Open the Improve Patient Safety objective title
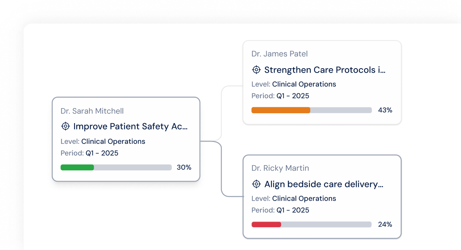The image size is (461, 250). [130, 126]
